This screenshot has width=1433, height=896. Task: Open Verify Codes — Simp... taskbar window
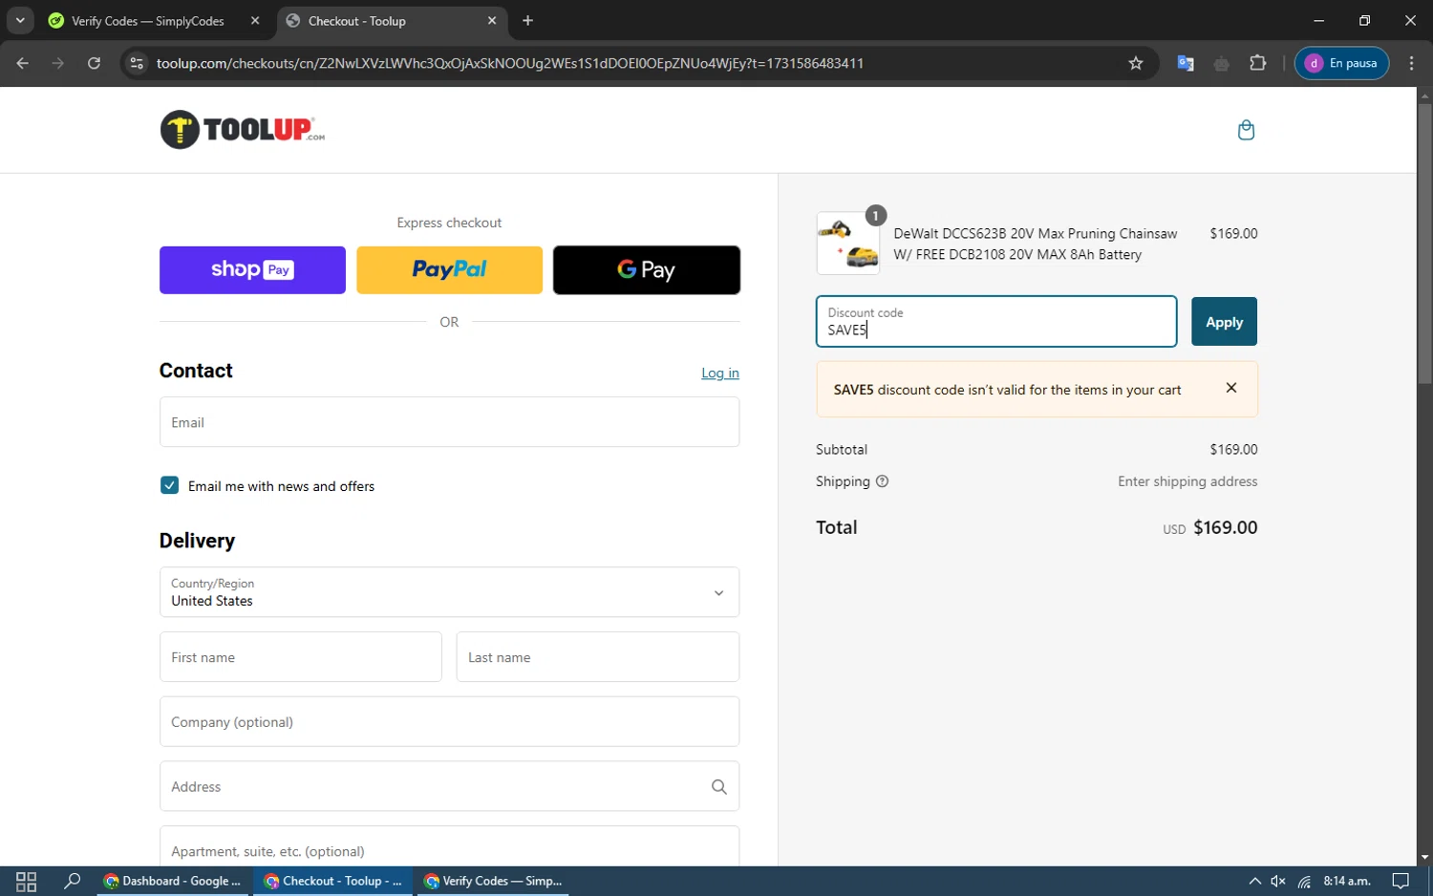[x=494, y=881]
